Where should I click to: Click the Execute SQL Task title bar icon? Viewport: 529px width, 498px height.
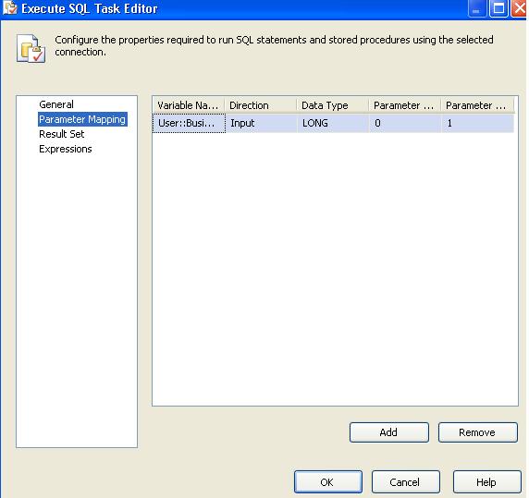pos(9,8)
